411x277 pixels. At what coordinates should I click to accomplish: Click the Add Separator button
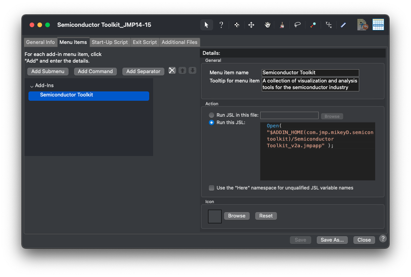click(143, 72)
